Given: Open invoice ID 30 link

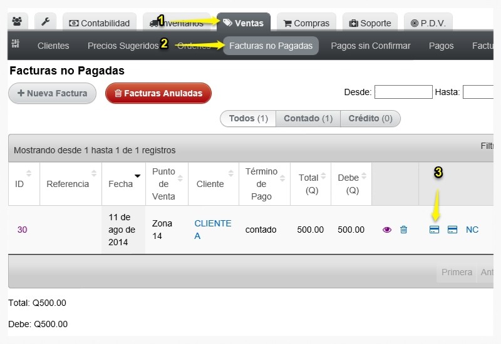Looking at the screenshot, I should click(22, 230).
